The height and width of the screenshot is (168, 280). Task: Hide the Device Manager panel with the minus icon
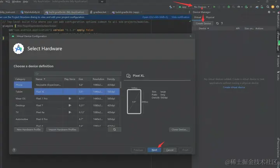point(274,12)
